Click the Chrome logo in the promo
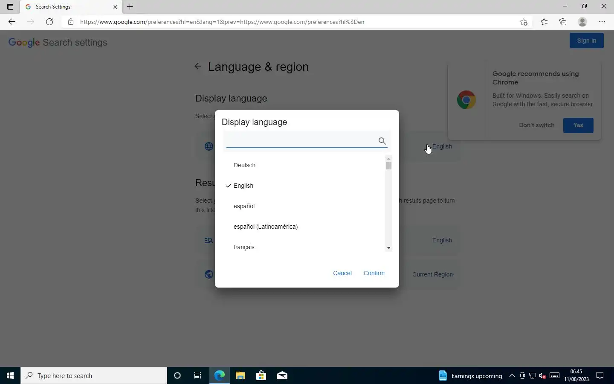 pyautogui.click(x=466, y=100)
